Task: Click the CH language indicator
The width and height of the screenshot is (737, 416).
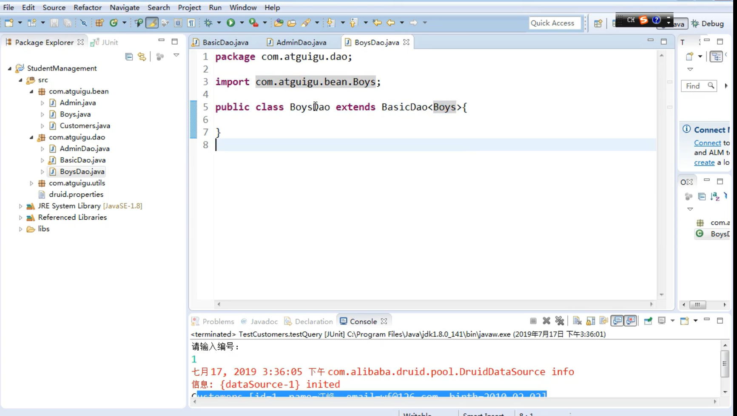Action: [x=631, y=20]
